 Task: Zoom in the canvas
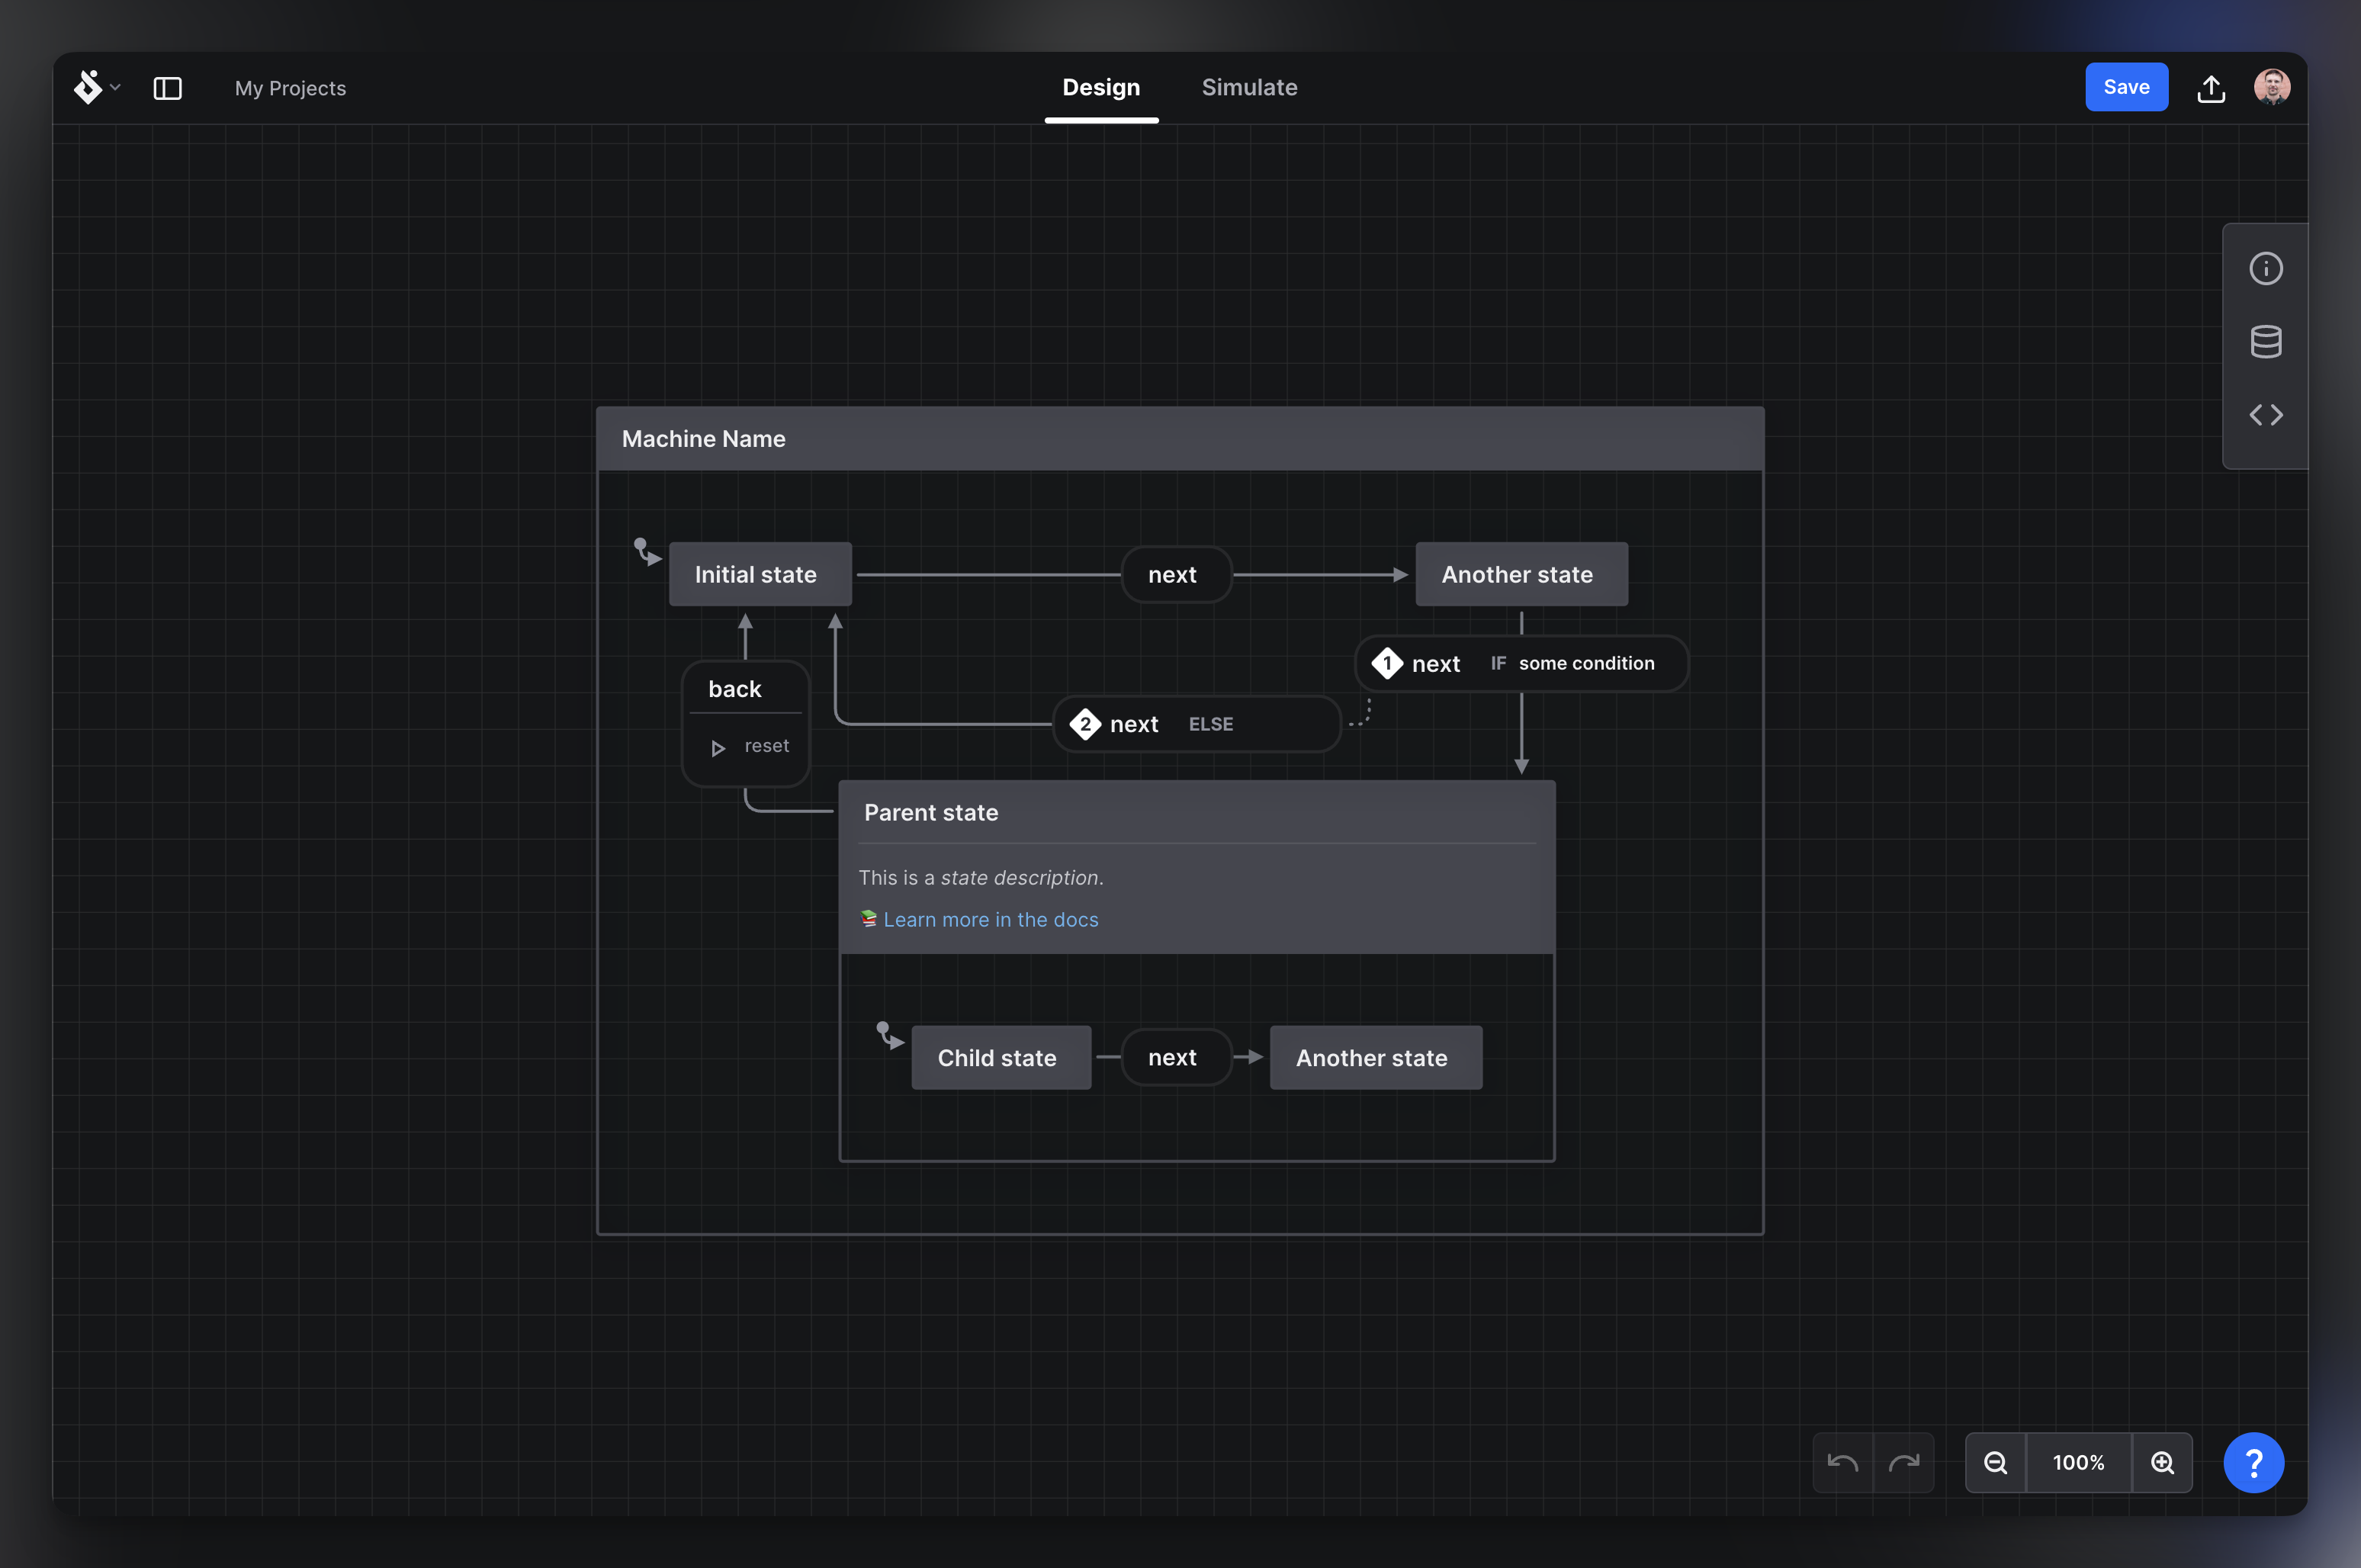pyautogui.click(x=2164, y=1462)
